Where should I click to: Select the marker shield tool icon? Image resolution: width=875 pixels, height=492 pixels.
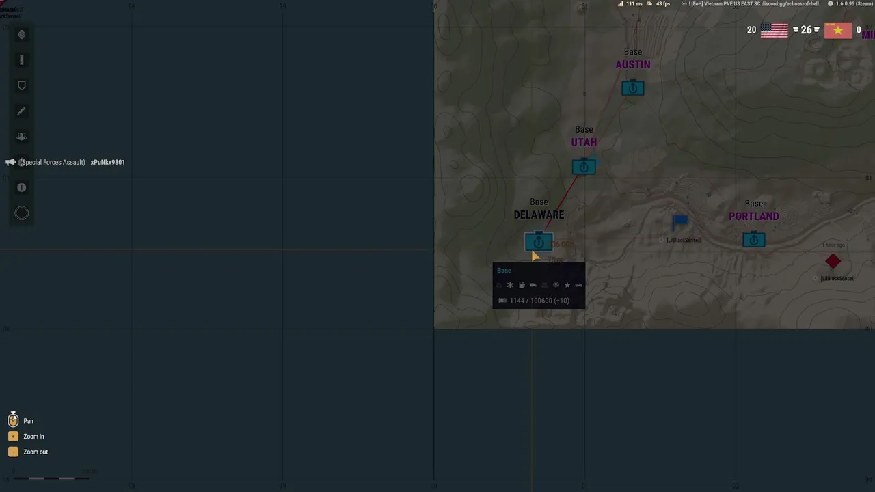(x=22, y=85)
